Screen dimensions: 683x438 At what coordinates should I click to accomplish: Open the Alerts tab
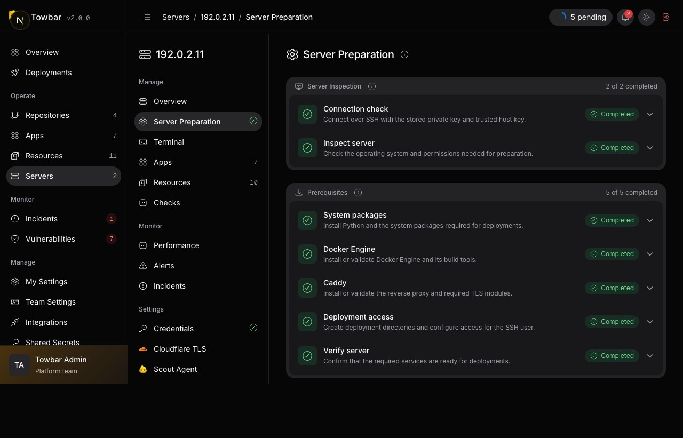click(x=198, y=266)
